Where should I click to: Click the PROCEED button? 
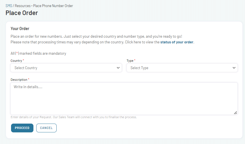click(x=22, y=128)
